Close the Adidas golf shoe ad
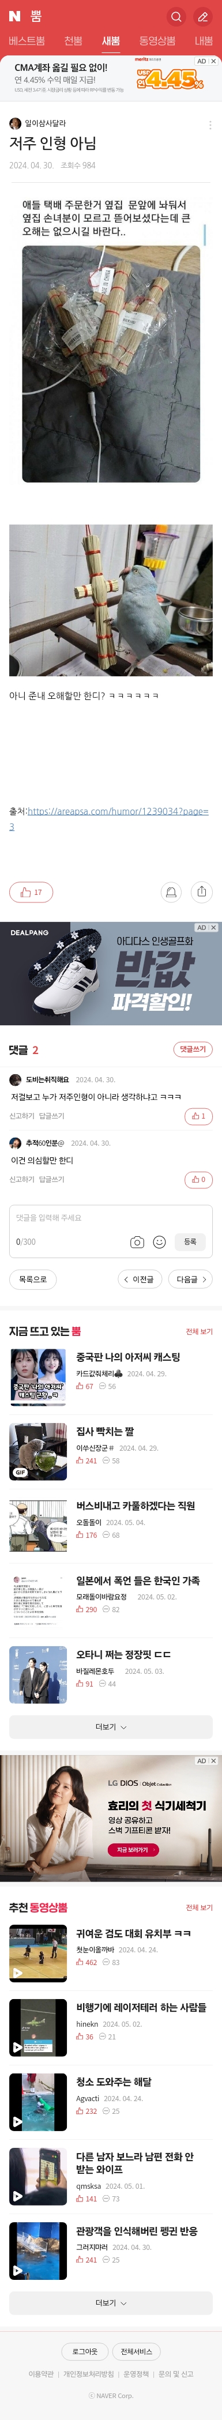The width and height of the screenshot is (222, 2420). [213, 927]
